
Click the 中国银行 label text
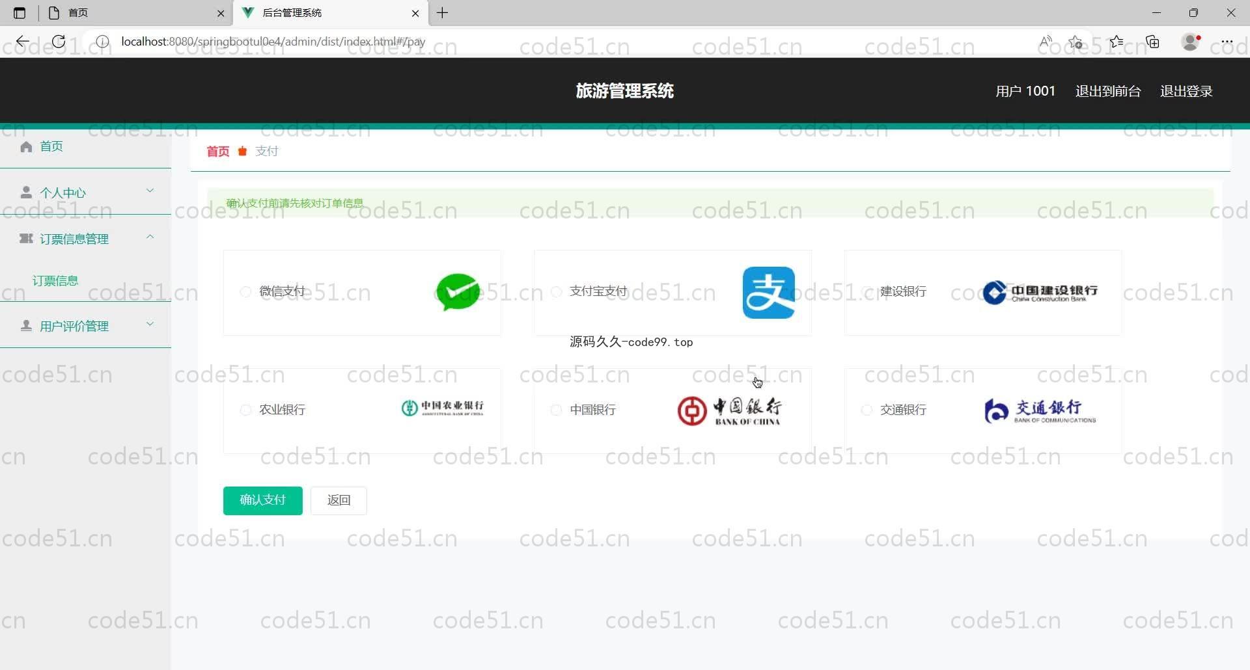pyautogui.click(x=592, y=410)
